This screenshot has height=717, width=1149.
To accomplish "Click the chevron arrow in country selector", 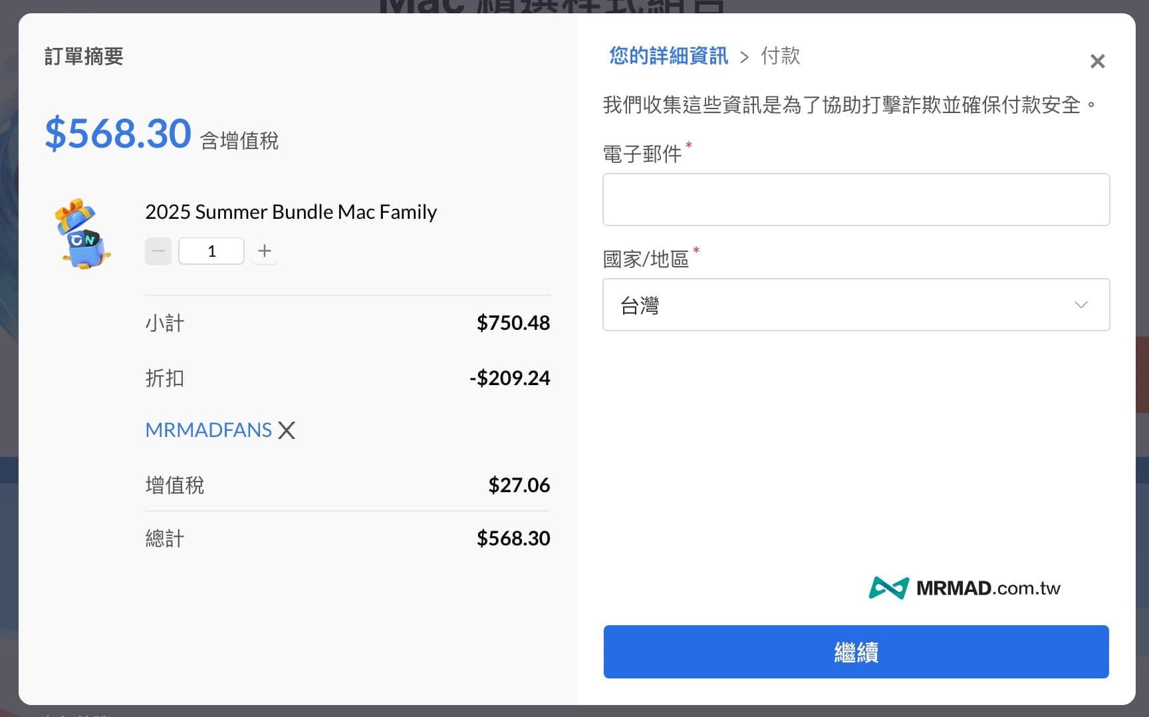I will (1081, 305).
